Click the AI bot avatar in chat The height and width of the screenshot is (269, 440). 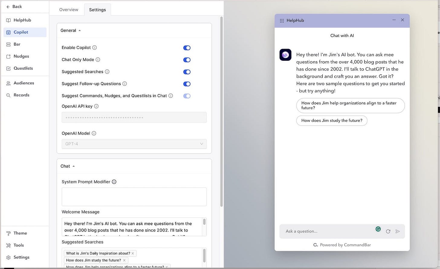[x=286, y=55]
